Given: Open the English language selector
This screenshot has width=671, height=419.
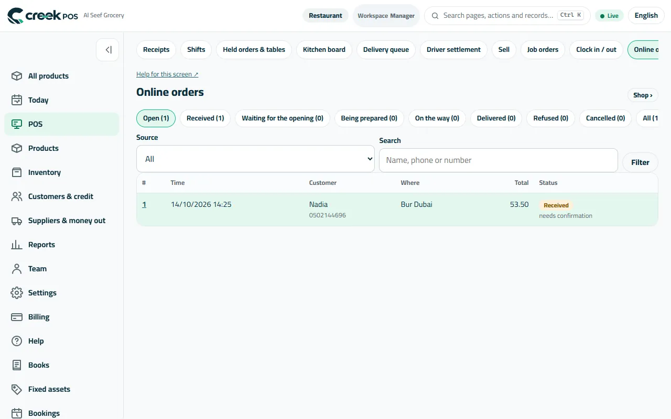Looking at the screenshot, I should click(646, 16).
